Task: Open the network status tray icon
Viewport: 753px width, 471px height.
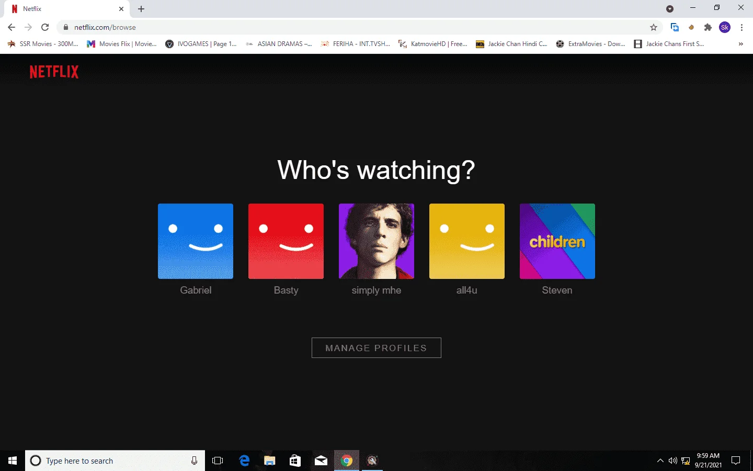Action: coord(686,461)
